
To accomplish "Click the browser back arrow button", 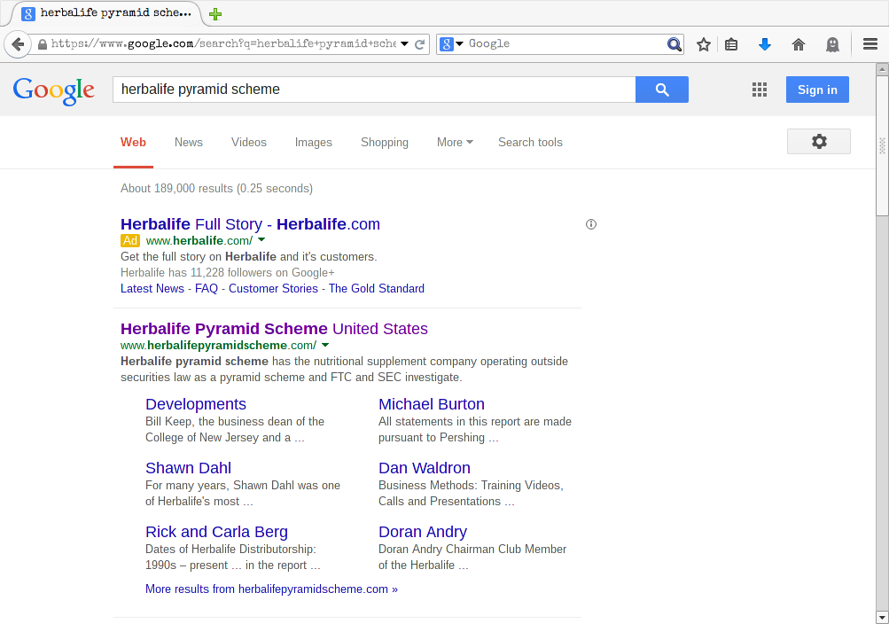I will point(18,44).
